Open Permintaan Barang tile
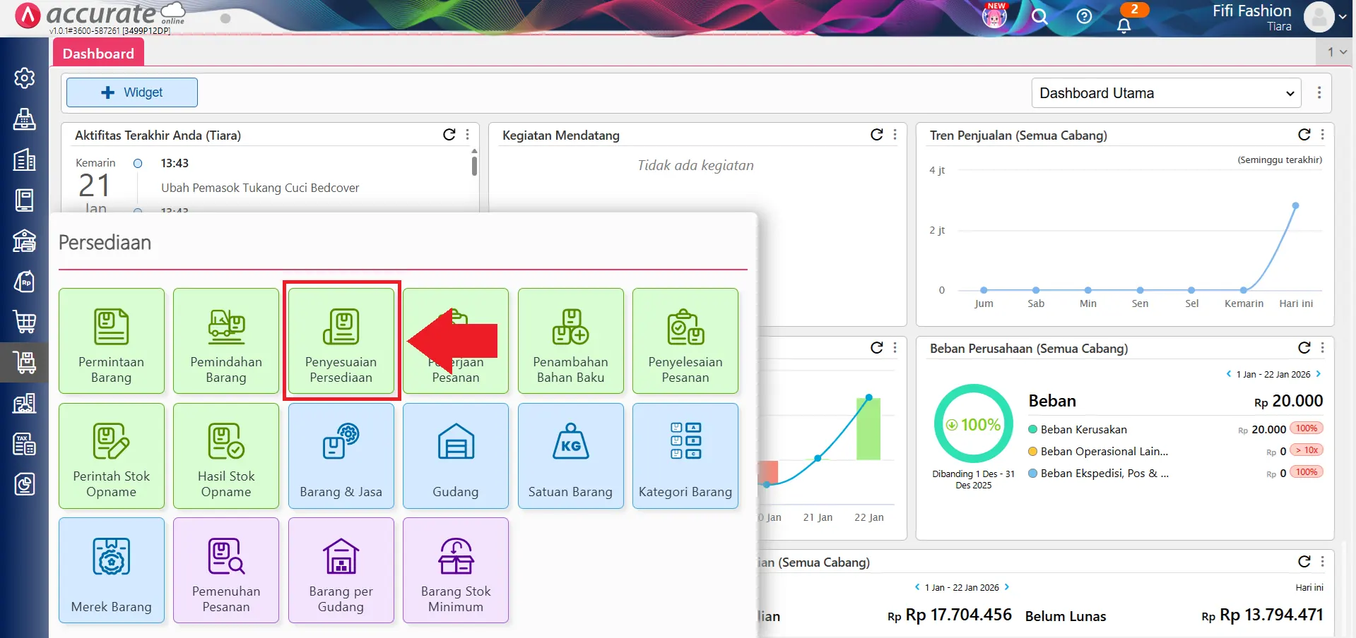 click(x=112, y=341)
